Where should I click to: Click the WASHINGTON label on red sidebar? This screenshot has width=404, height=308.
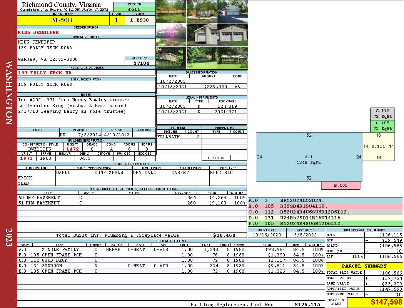tap(9, 92)
